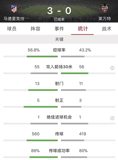118x160 pixels.
Task: Tap the 射门 statistic label
Action: [59, 84]
